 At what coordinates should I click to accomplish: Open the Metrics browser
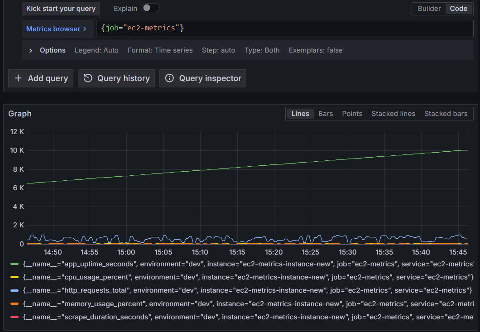click(x=54, y=29)
